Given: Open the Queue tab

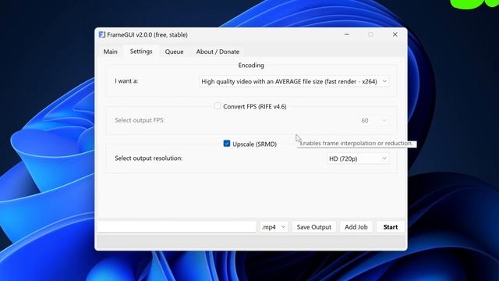Looking at the screenshot, I should (174, 52).
